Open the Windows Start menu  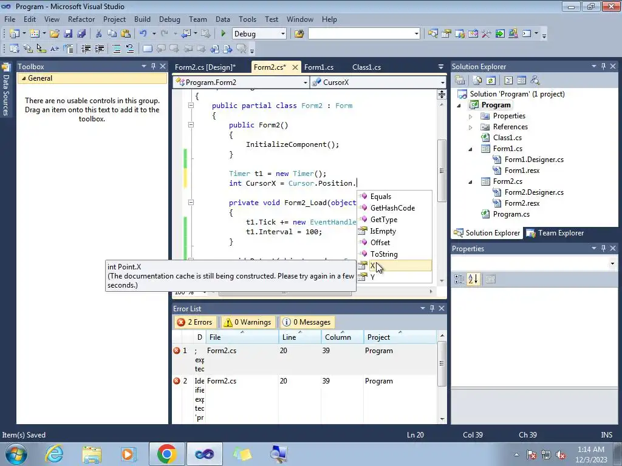(16, 454)
